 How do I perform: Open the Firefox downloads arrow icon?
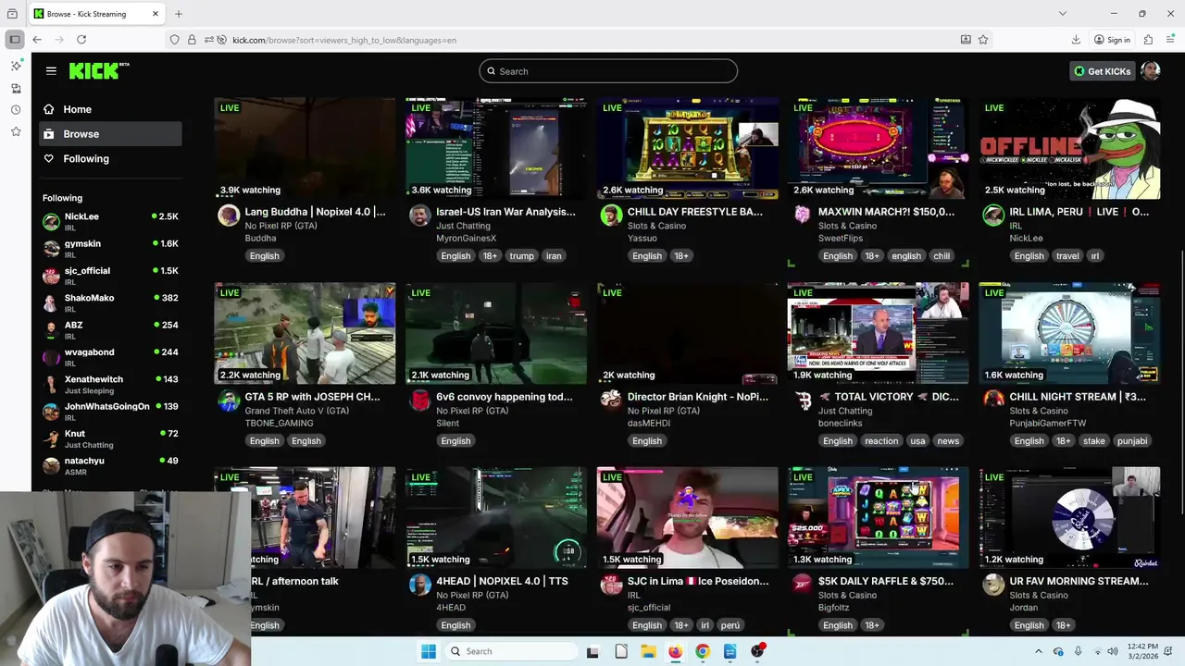(1076, 40)
